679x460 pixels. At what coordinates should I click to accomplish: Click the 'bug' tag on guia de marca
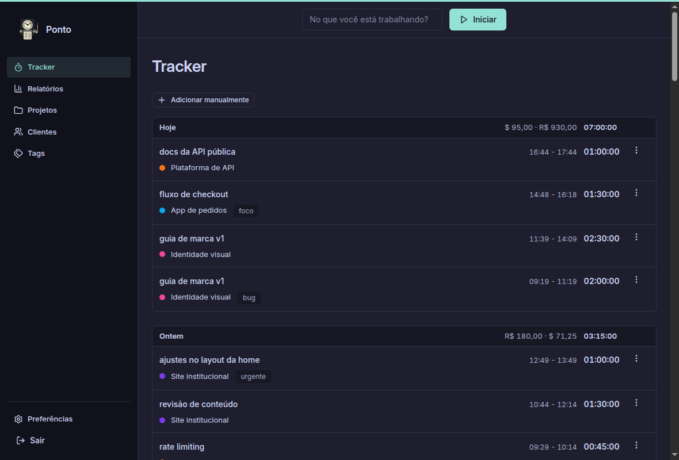[249, 298]
